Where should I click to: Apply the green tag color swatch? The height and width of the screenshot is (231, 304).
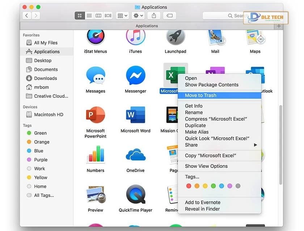point(213,186)
